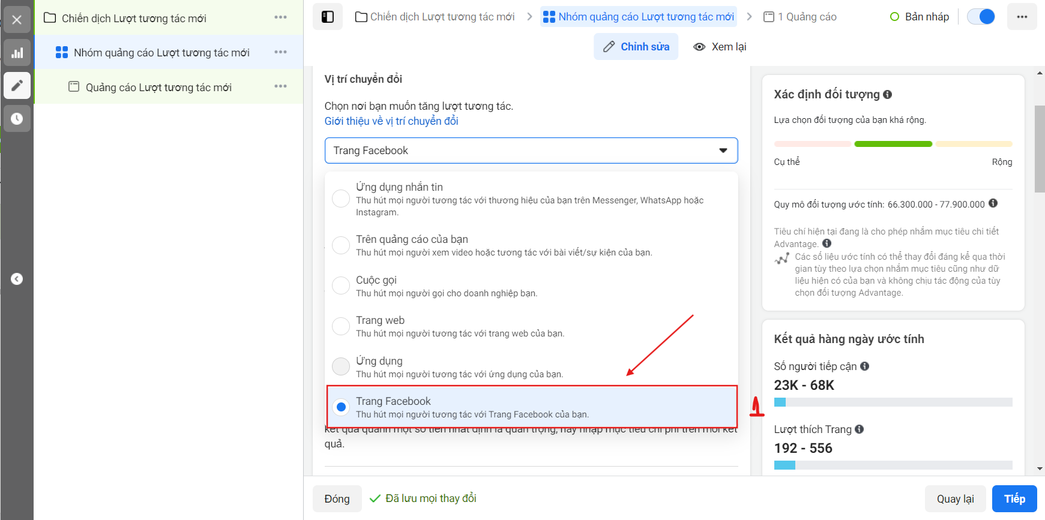
Task: Select Ứng dụng nhắn tin radio option
Action: coord(341,199)
